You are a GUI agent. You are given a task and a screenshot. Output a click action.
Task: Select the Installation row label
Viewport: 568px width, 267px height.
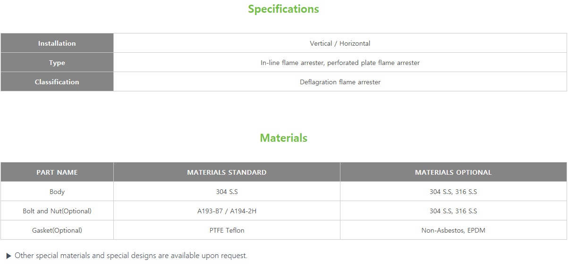(57, 43)
